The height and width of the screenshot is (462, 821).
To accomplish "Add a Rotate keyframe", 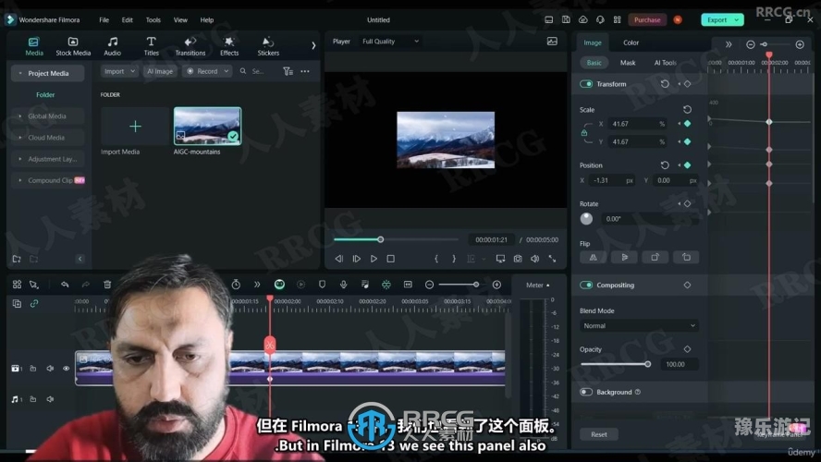I will (687, 203).
